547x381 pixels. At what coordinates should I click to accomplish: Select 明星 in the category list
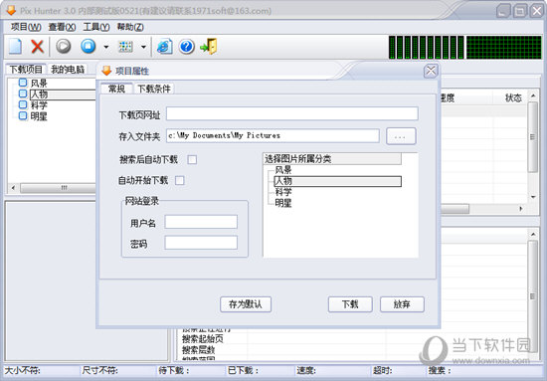click(283, 203)
